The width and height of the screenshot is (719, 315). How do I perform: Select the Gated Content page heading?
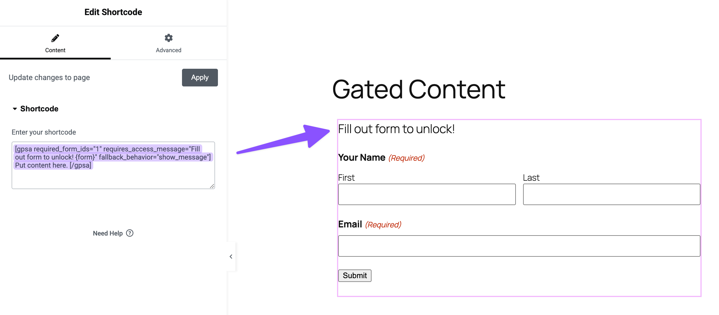[x=418, y=89]
